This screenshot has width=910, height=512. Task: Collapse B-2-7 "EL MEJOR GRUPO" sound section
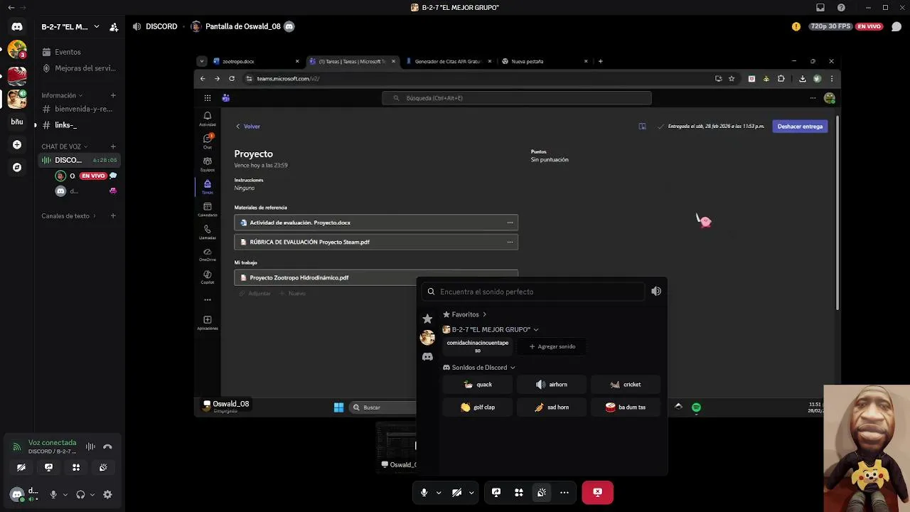click(491, 329)
